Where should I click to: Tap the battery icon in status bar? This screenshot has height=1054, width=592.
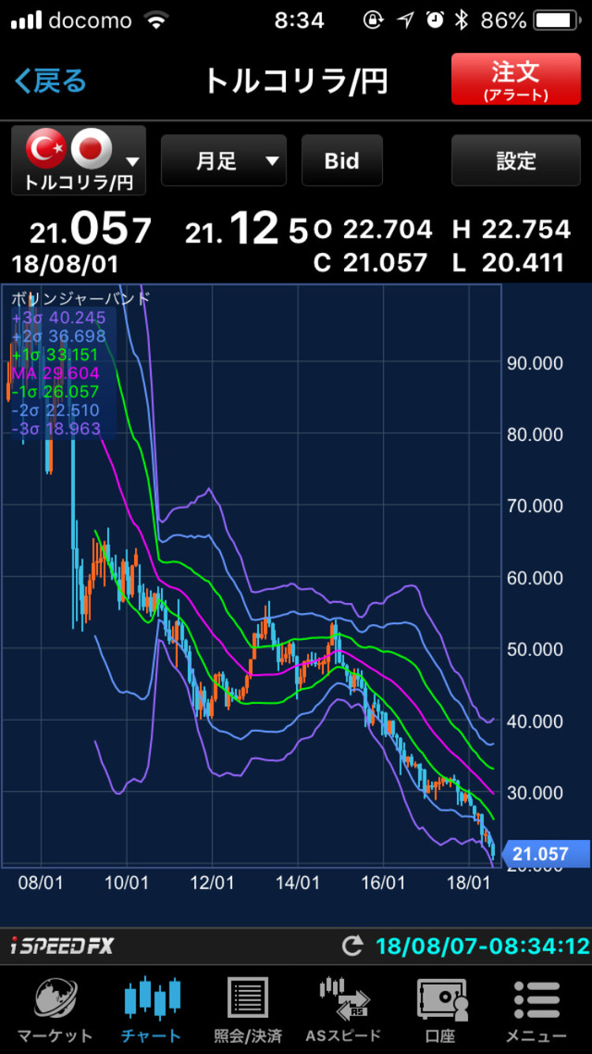coord(559,20)
